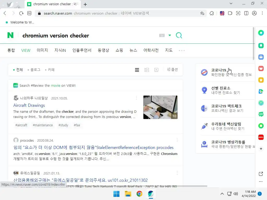Open the 나의하루 나의일상 blog author
The image size is (267, 200).
click(34, 98)
